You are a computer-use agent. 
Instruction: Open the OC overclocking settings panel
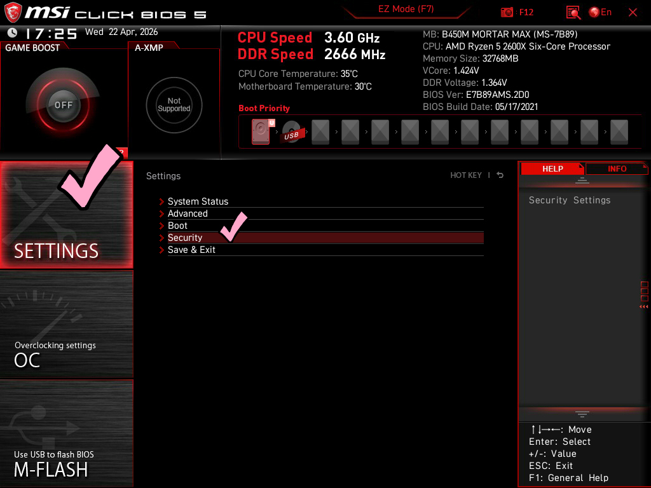tap(66, 325)
